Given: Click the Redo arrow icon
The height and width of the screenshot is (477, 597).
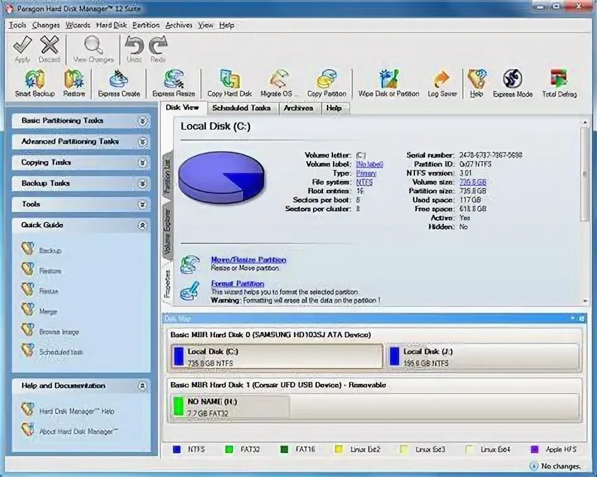Looking at the screenshot, I should 158,46.
